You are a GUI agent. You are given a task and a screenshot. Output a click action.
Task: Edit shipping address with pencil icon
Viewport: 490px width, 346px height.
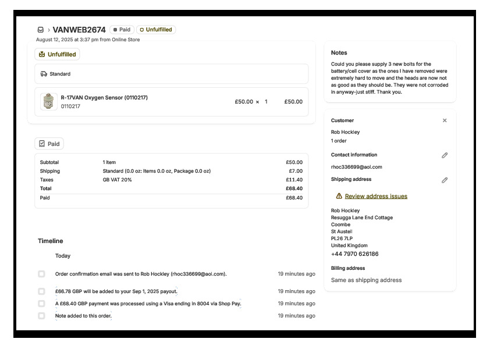(x=445, y=180)
